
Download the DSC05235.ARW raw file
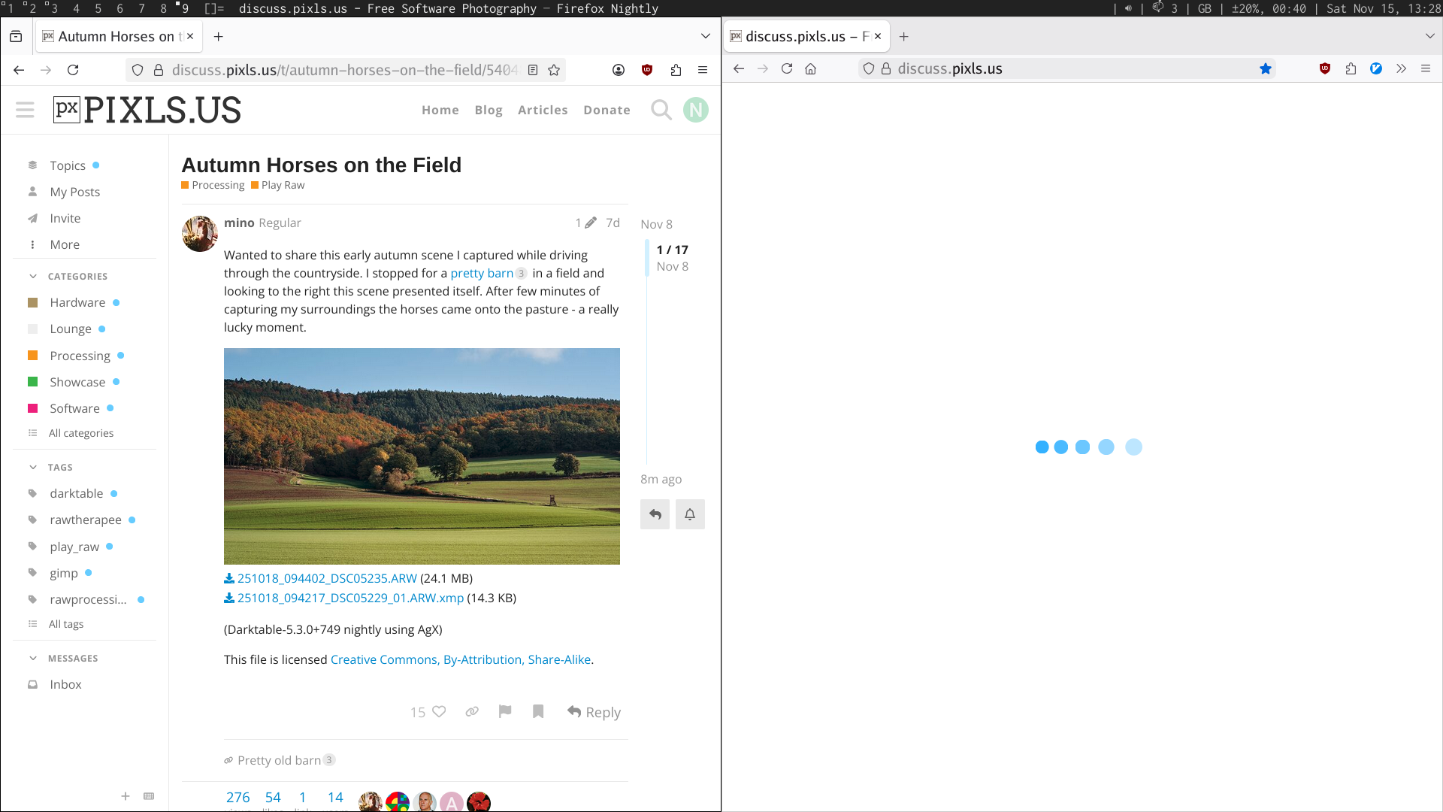pyautogui.click(x=326, y=578)
